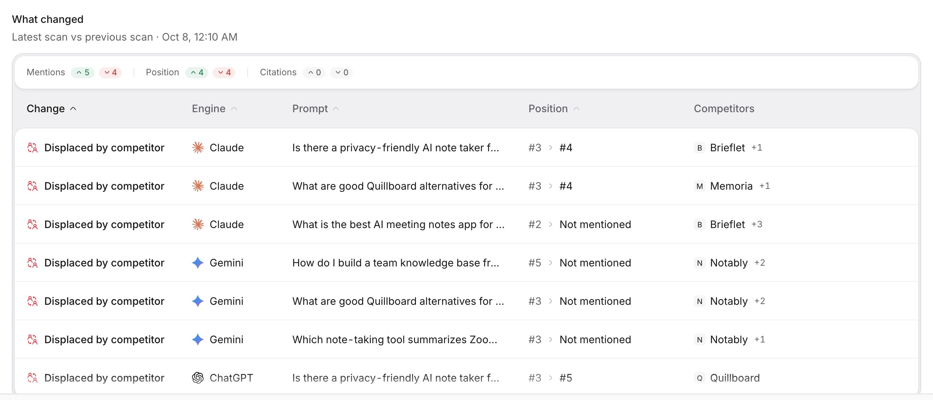The height and width of the screenshot is (400, 933).
Task: Sort by the Change column header
Action: 52,108
